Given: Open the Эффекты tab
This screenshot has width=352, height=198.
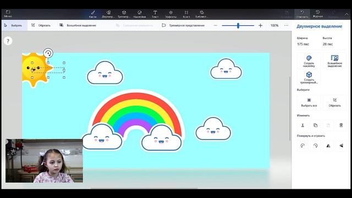Looking at the screenshot, I should pos(170,14).
